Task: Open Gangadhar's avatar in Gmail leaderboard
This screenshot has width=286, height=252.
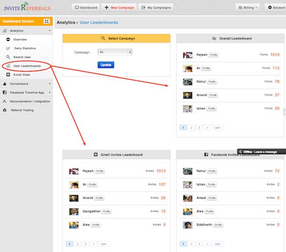Action: (x=74, y=212)
